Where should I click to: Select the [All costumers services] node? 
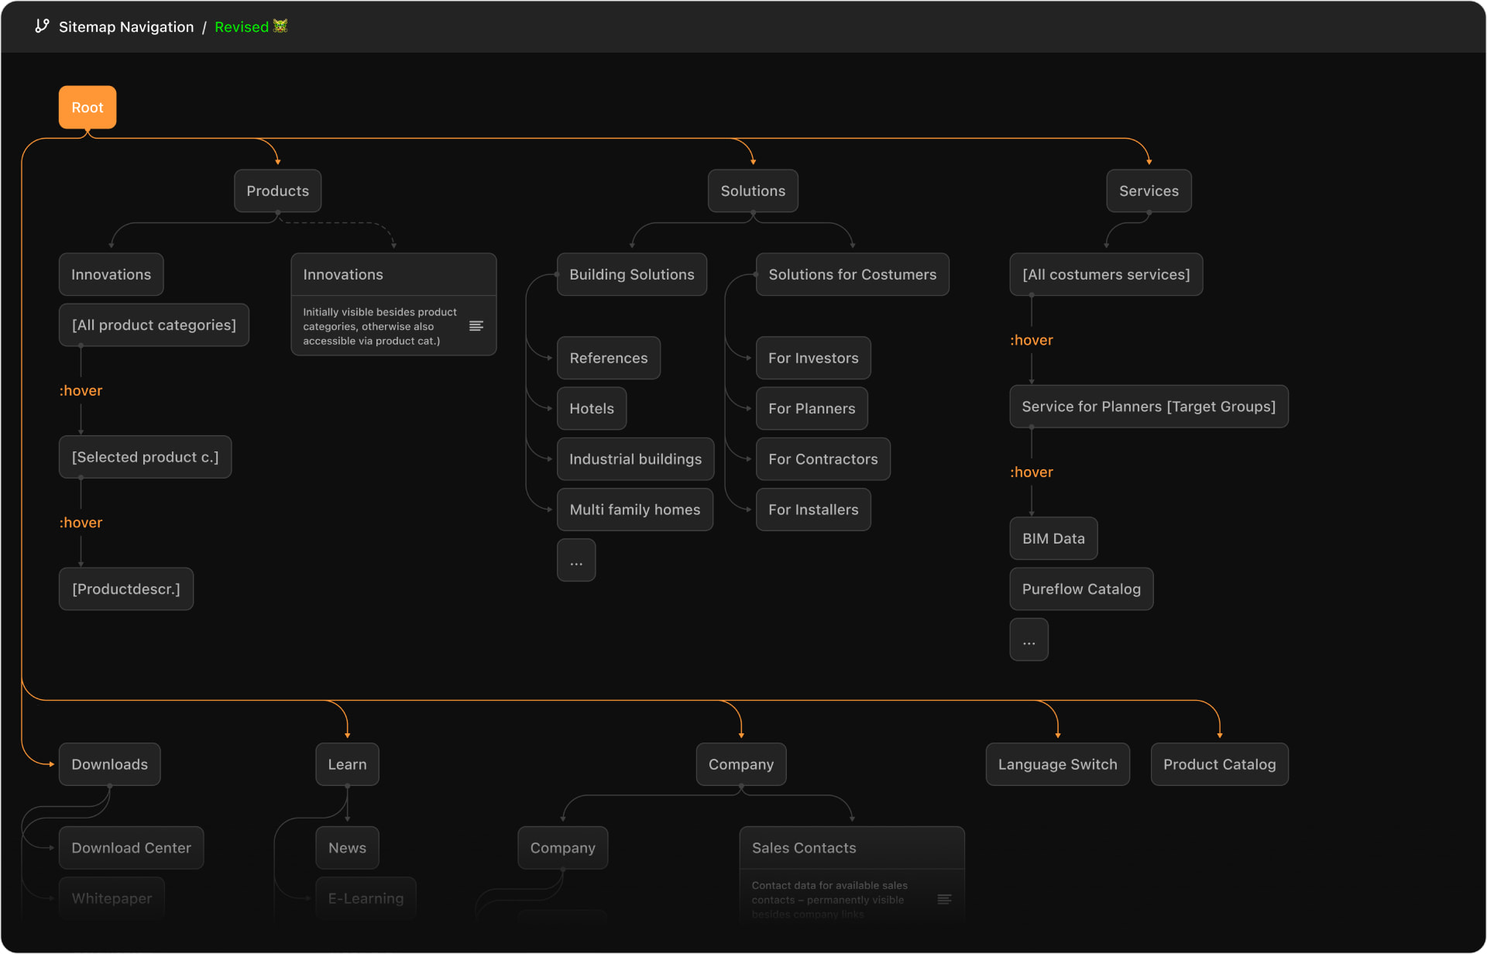tap(1106, 275)
